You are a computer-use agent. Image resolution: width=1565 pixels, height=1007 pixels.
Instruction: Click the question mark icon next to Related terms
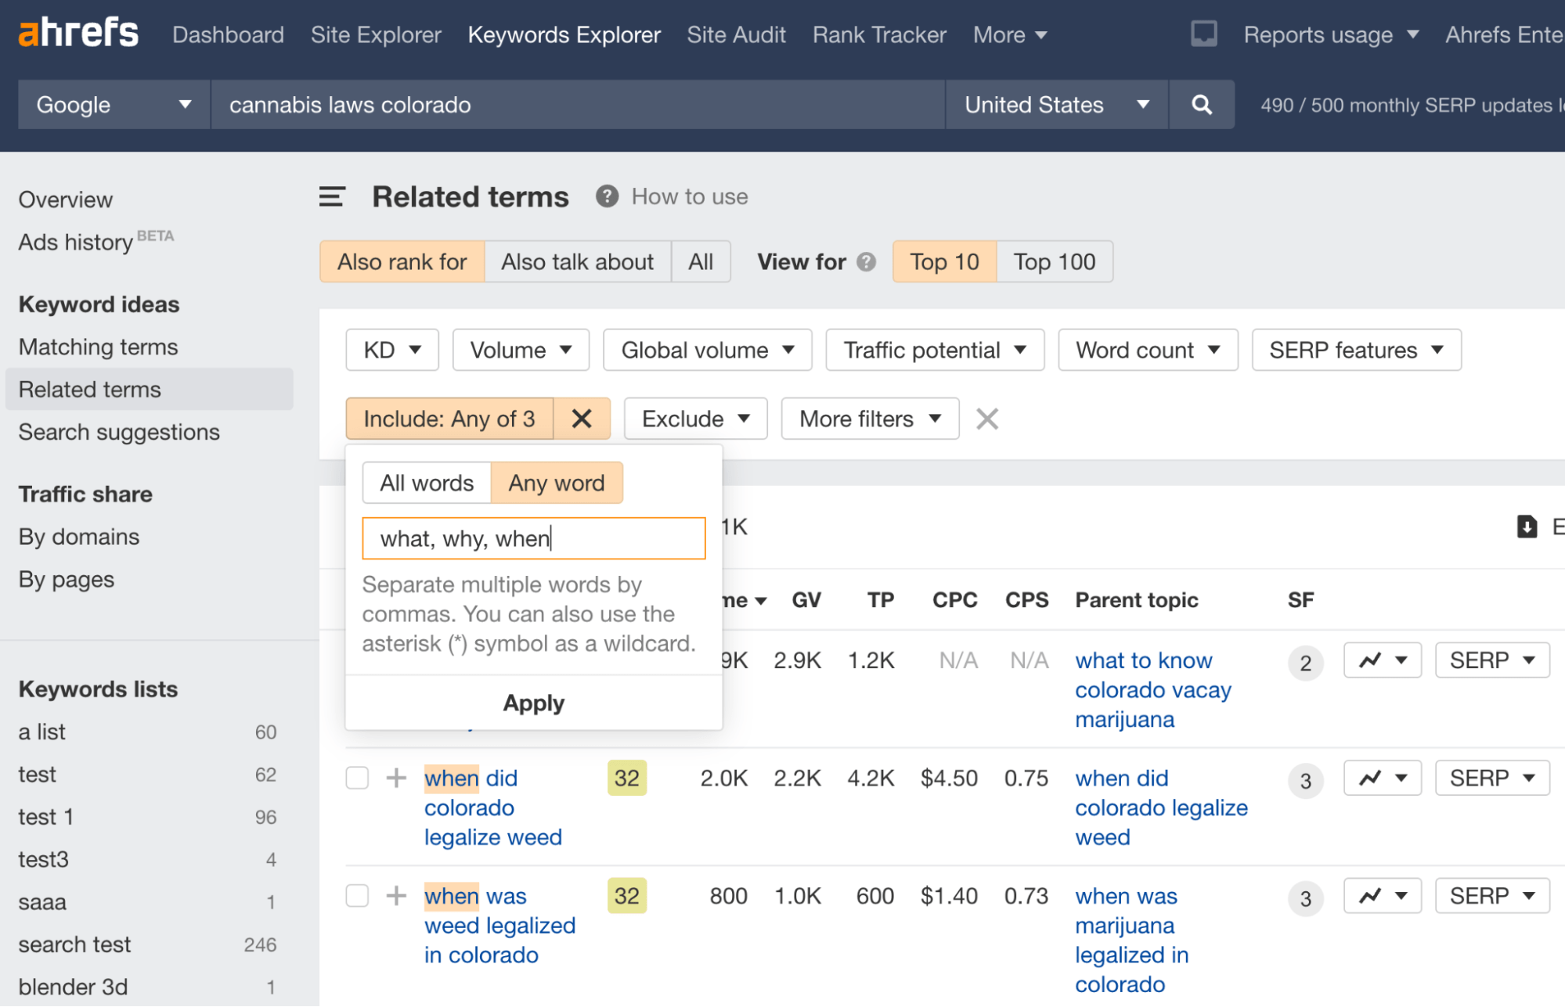[x=604, y=196]
